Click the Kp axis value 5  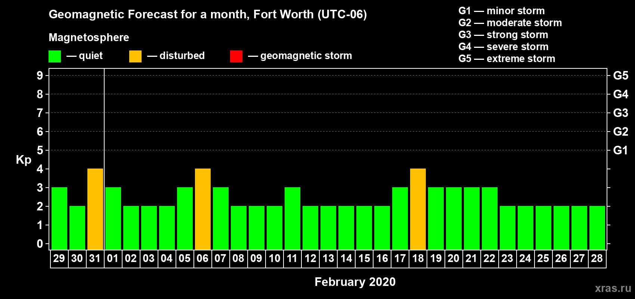click(40, 150)
